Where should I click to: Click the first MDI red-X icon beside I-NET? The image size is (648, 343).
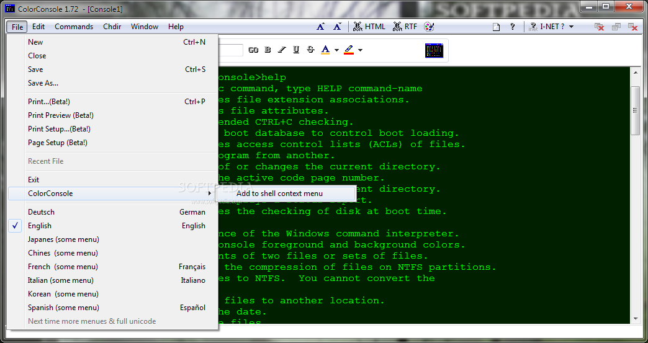[599, 27]
